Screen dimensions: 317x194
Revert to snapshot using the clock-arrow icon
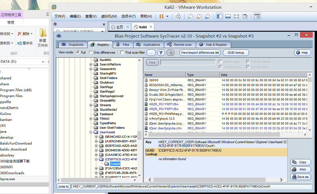pyautogui.click(x=199, y=16)
